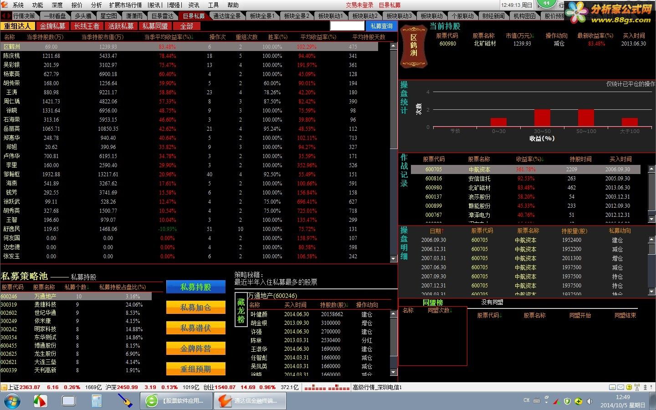Image resolution: width=656 pixels, height=410 pixels.
Task: Click the CH input language indicator
Action: click(x=526, y=400)
